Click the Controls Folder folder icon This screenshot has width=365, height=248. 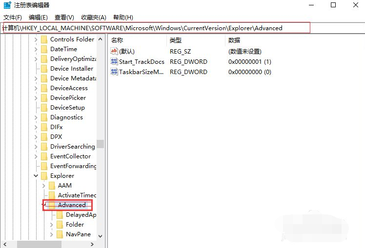[x=44, y=39]
